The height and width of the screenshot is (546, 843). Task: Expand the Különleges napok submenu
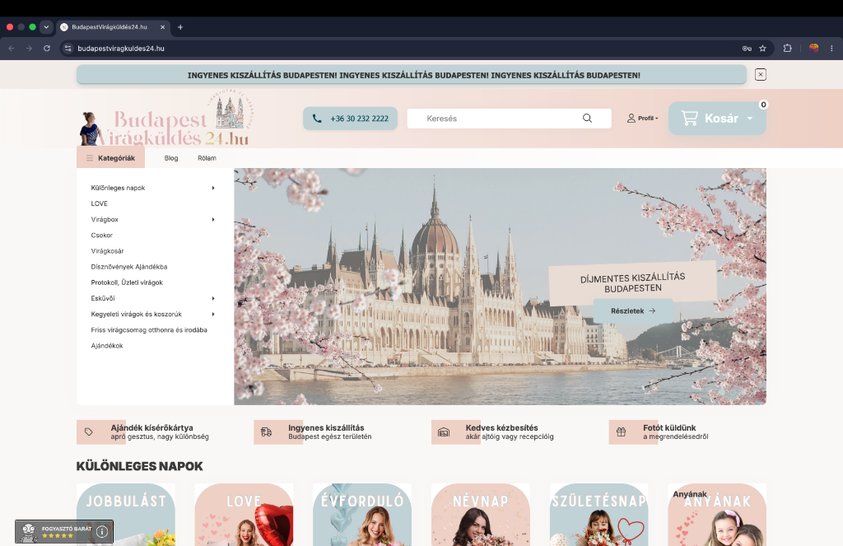point(213,188)
